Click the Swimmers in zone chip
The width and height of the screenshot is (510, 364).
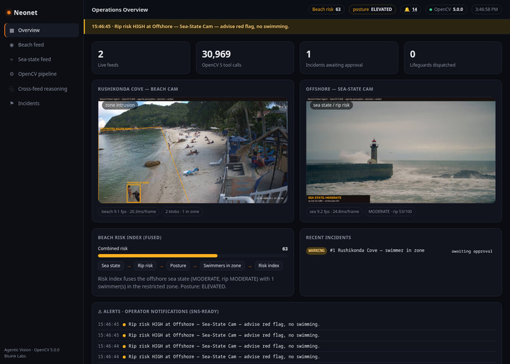coord(222,266)
